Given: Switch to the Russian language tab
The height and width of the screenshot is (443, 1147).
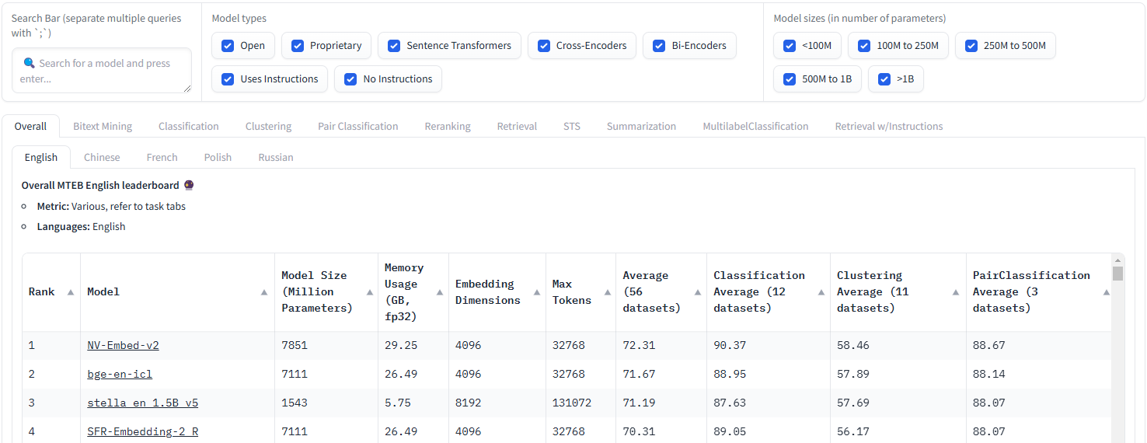Looking at the screenshot, I should pyautogui.click(x=276, y=157).
